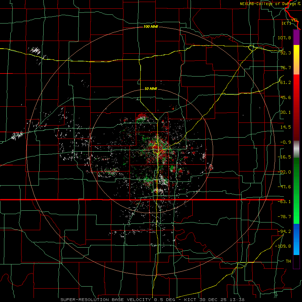Click the 50 NMI range ring label
The width and height of the screenshot is (302, 302).
click(151, 89)
